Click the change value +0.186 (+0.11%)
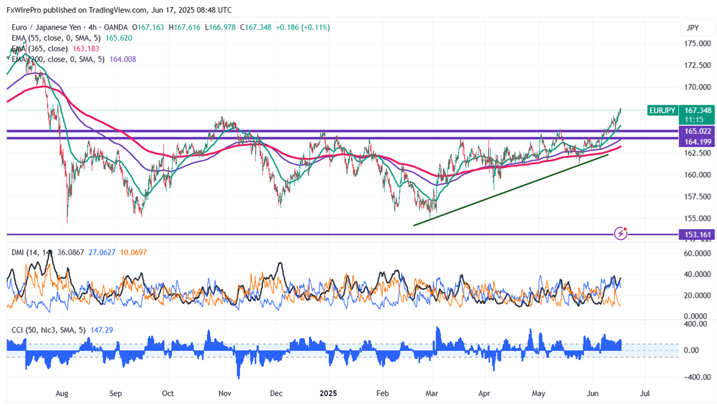717x406 pixels. (303, 27)
